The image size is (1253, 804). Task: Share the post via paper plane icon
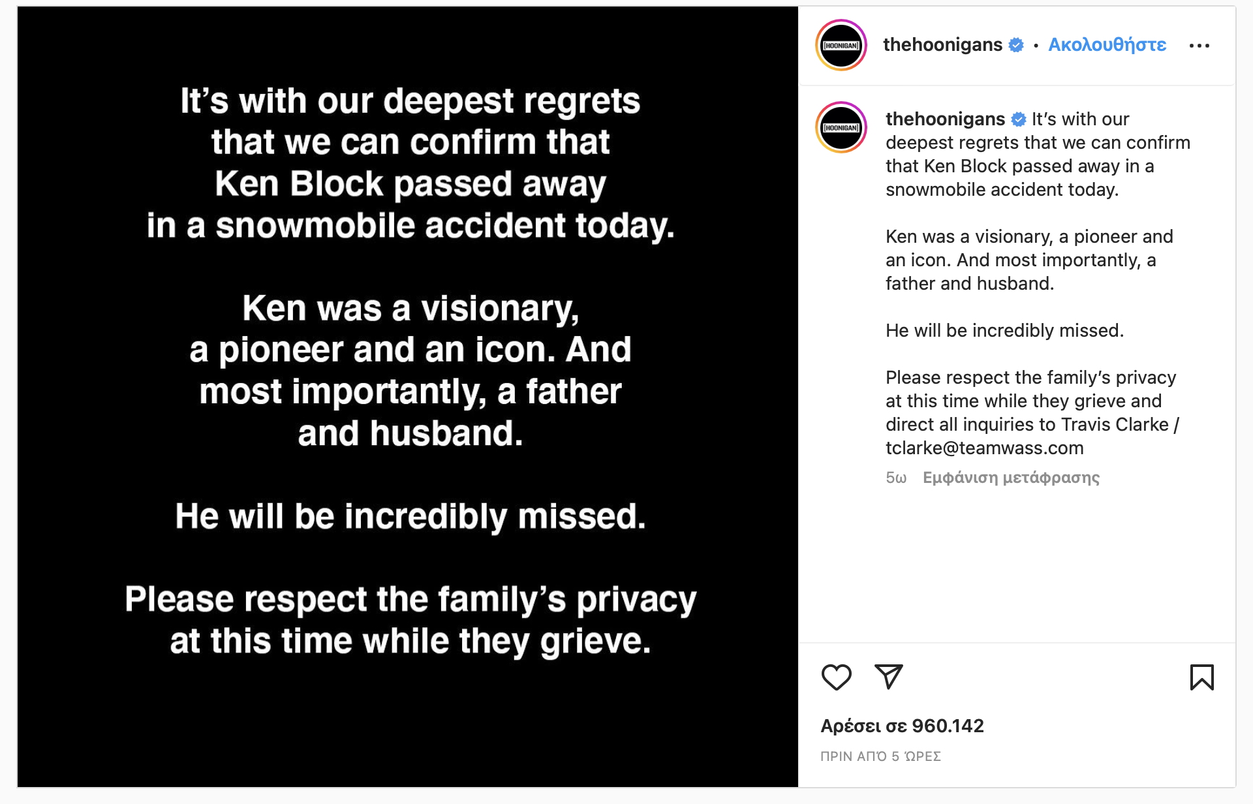tap(888, 677)
